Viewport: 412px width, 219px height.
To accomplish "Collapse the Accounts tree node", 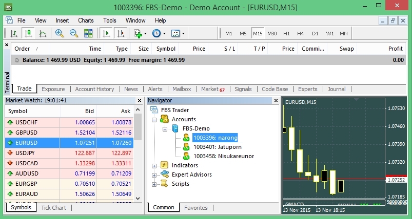I will point(154,120).
